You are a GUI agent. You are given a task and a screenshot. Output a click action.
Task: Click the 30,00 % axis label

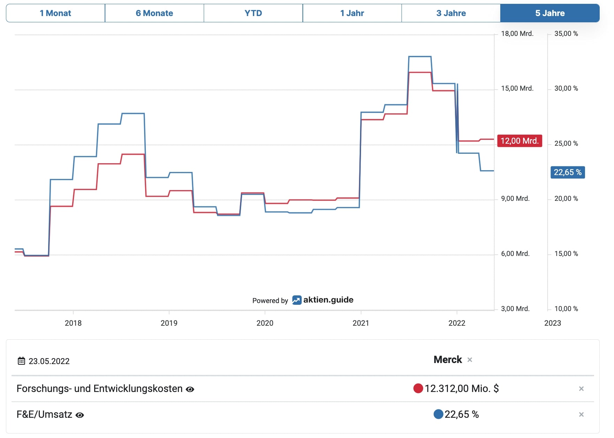tap(566, 89)
